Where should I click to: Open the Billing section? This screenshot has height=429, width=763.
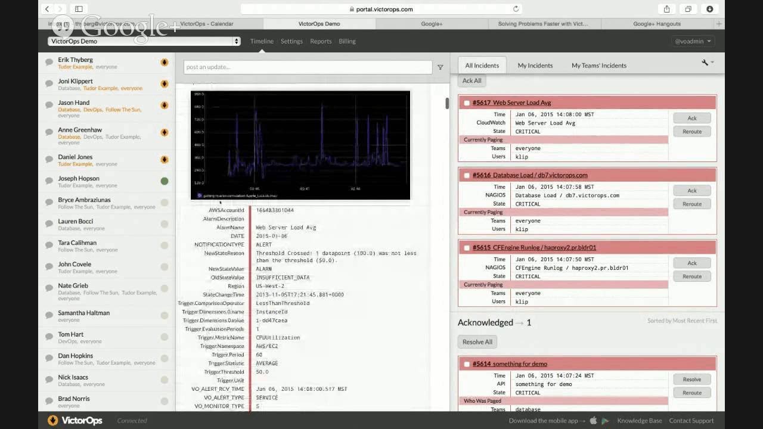tap(347, 41)
